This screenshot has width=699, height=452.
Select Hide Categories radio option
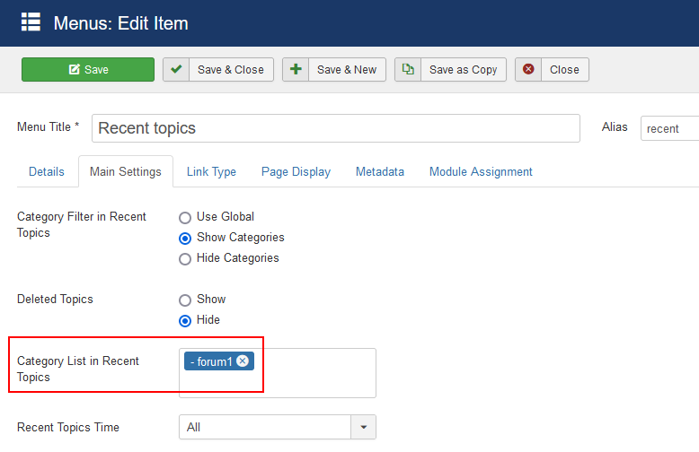coord(185,258)
